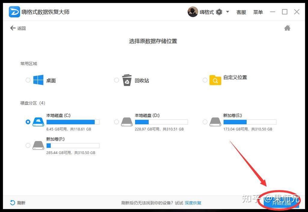
Task: Select the 本地磁盘 (C:) radio button
Action: (28, 122)
